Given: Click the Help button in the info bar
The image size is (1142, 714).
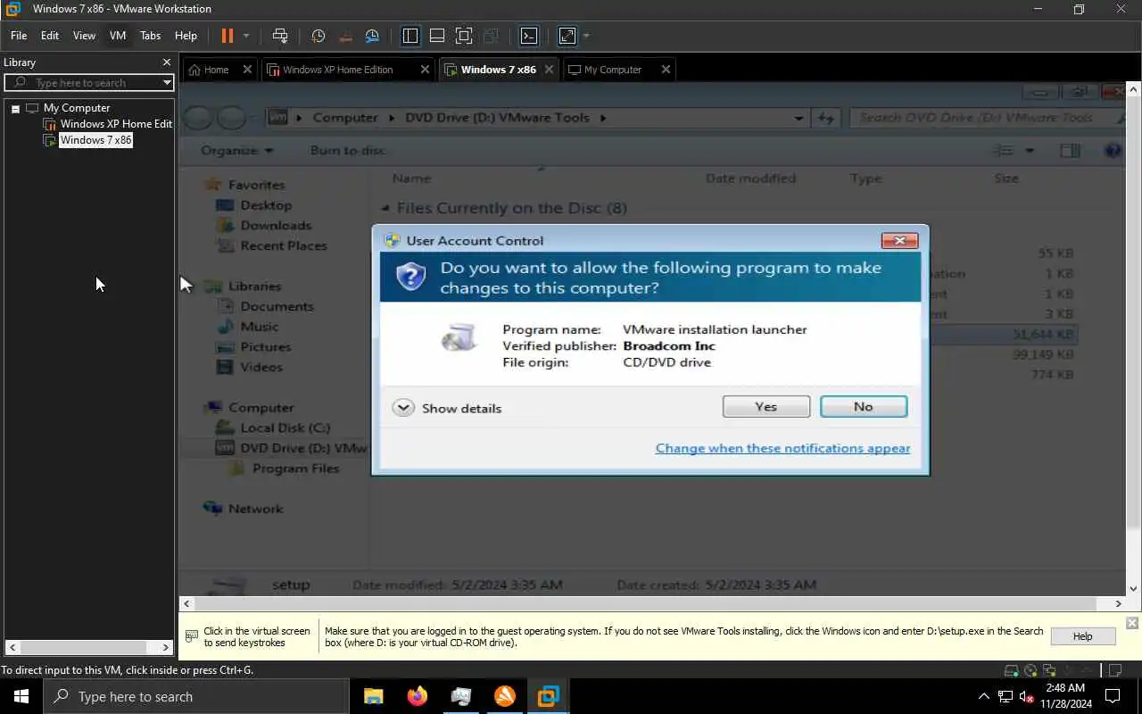Looking at the screenshot, I should point(1082,636).
